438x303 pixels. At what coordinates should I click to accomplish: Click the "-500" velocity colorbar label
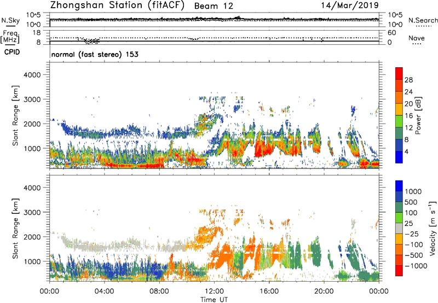(x=414, y=255)
